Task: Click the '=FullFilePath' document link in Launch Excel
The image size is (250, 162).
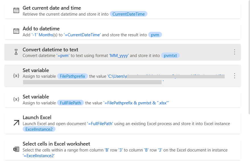Action: pyautogui.click(x=100, y=124)
